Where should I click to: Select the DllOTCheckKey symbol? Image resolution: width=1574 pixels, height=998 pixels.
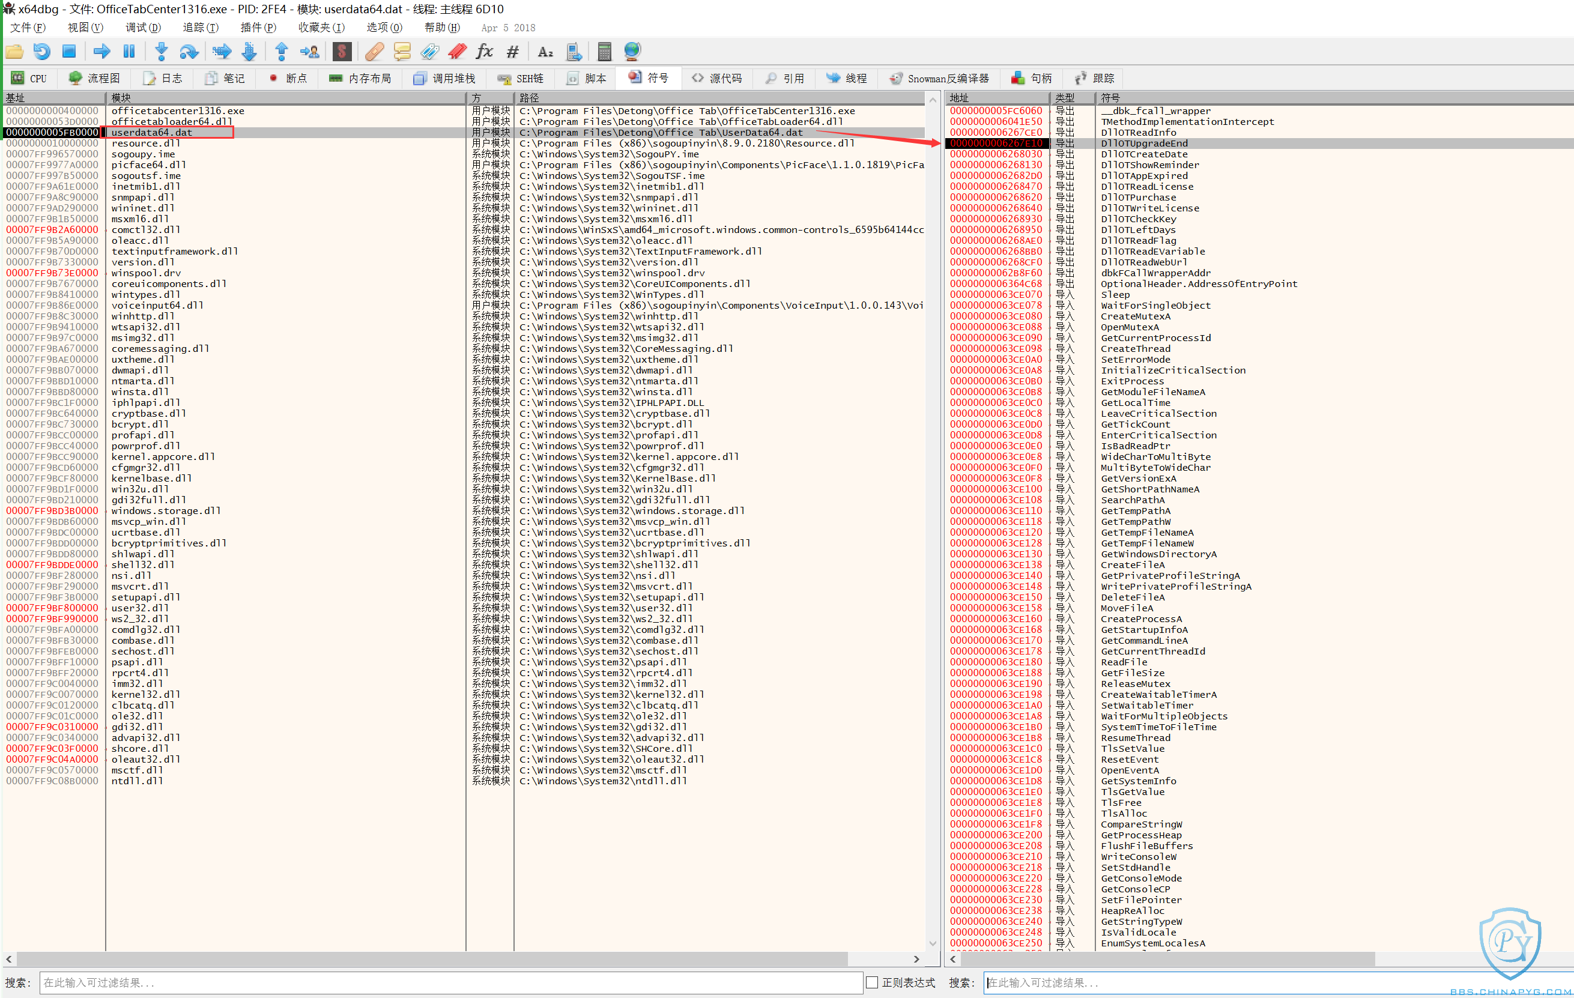[x=1139, y=219]
